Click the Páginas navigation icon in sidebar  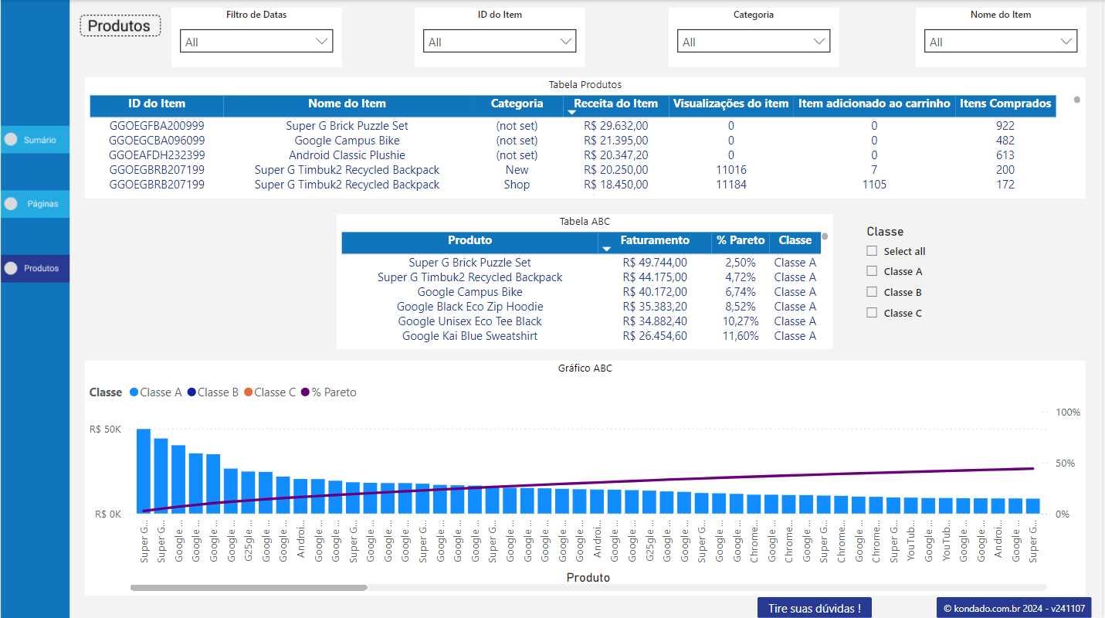11,203
